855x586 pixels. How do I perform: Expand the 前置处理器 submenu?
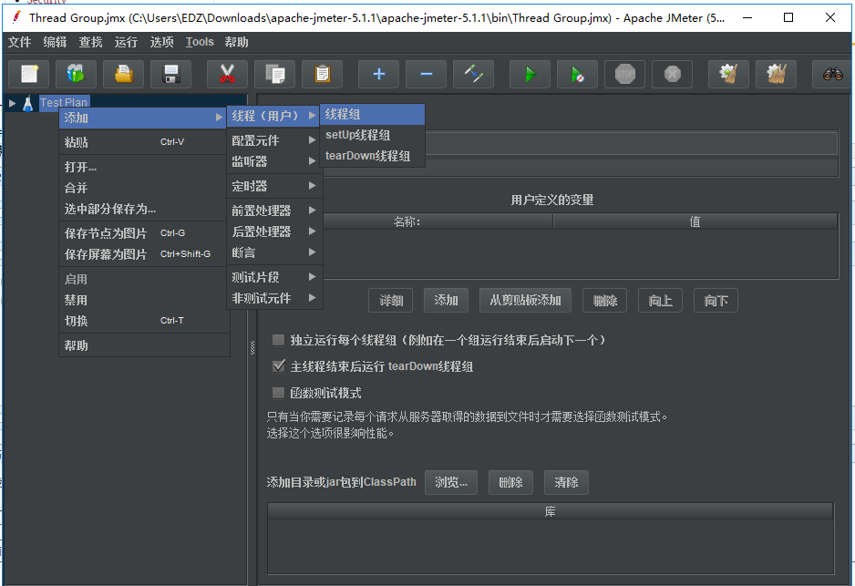[x=274, y=211]
